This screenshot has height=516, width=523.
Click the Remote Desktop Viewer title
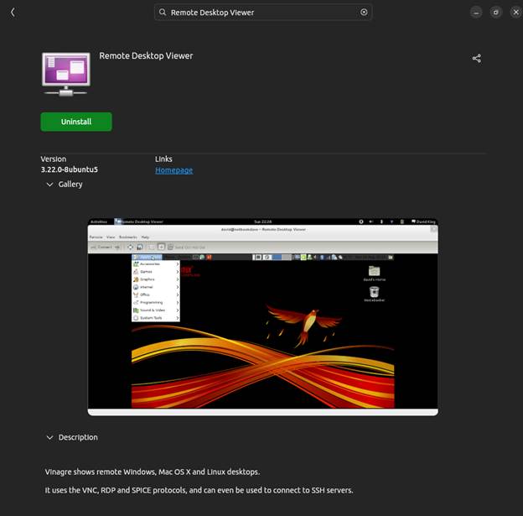coord(146,55)
